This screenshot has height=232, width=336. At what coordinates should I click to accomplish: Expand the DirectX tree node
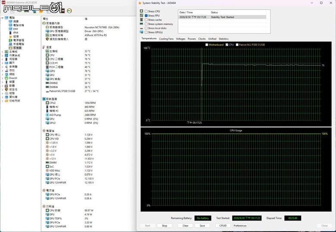click(2, 78)
